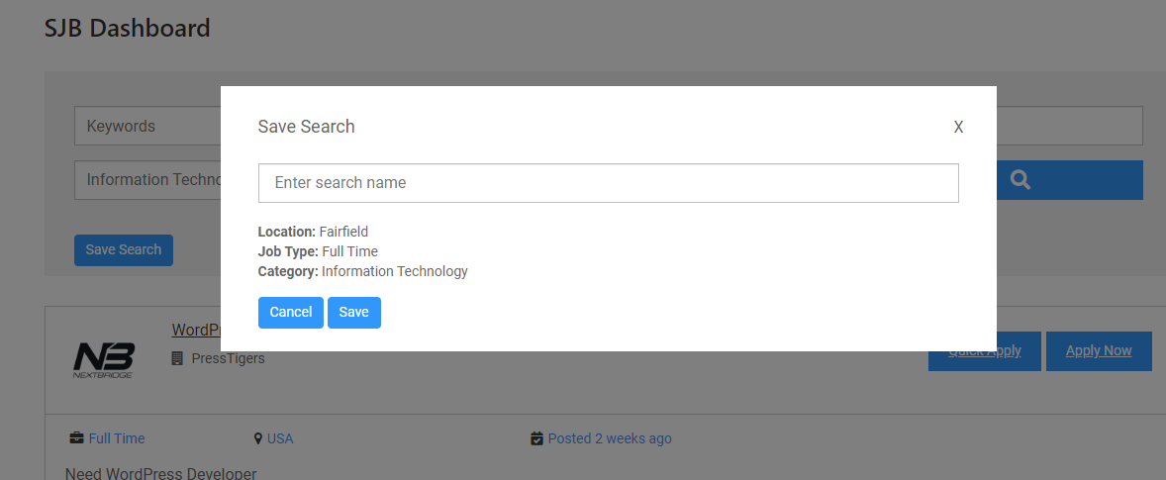1166x480 pixels.
Task: Click into the Keywords search field
Action: click(148, 127)
